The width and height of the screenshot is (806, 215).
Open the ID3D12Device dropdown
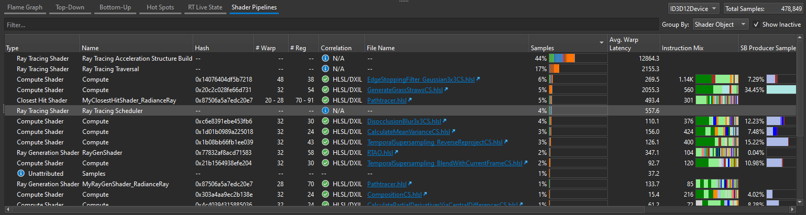694,8
